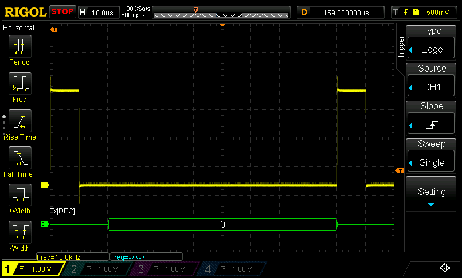Click the H 10.0us timebase readout

point(99,13)
